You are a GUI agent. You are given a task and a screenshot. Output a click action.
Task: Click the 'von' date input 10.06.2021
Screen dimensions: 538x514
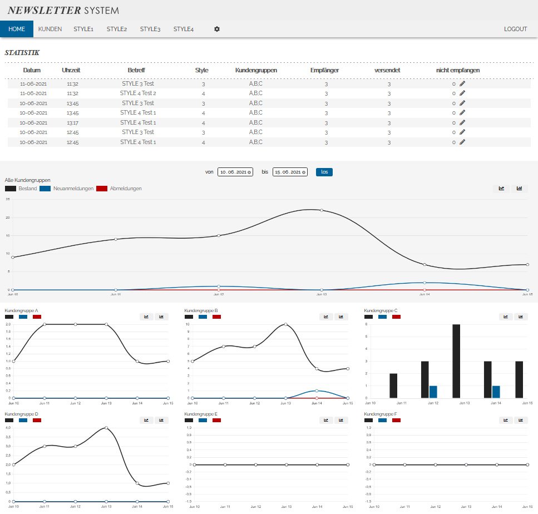pos(233,172)
